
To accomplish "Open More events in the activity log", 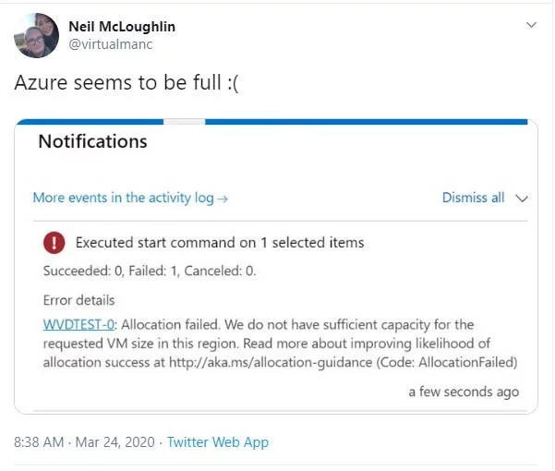I will pos(124,198).
